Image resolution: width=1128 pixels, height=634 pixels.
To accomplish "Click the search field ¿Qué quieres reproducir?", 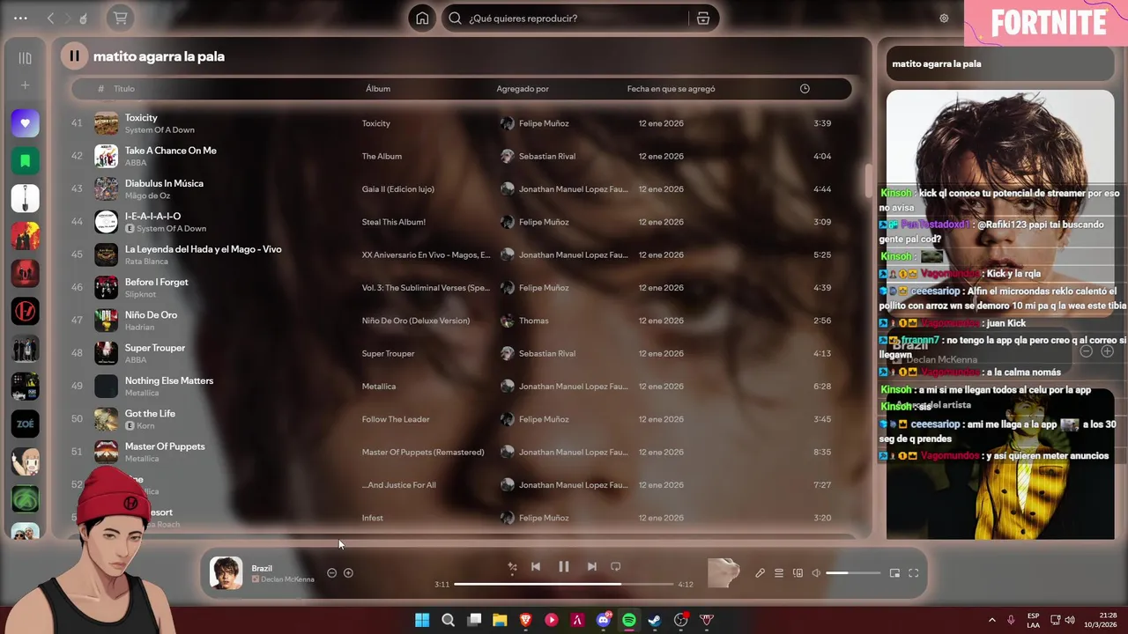I will tap(565, 18).
